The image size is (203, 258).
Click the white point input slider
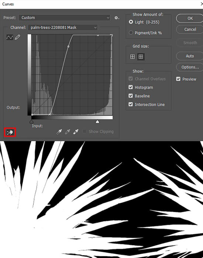[97, 122]
